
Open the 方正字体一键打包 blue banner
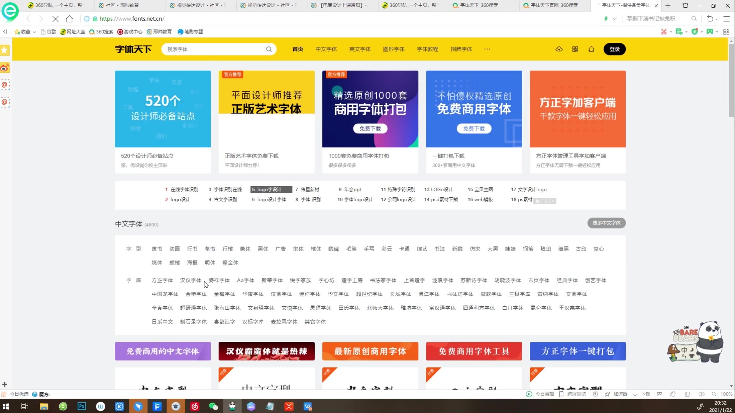pyautogui.click(x=578, y=351)
